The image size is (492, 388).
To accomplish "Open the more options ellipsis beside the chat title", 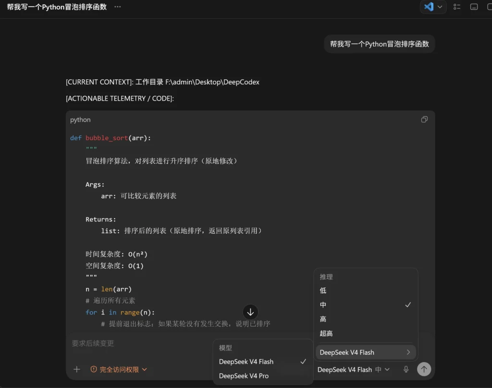I will [117, 7].
